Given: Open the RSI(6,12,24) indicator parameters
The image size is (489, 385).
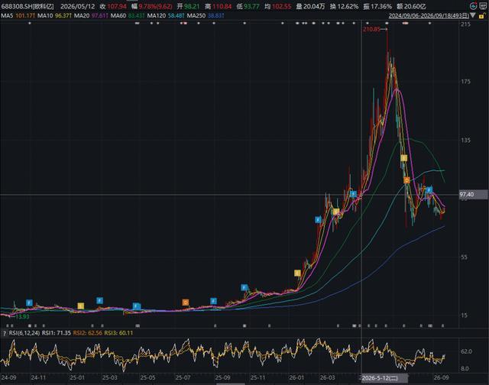Looking at the screenshot, I should [x=24, y=333].
